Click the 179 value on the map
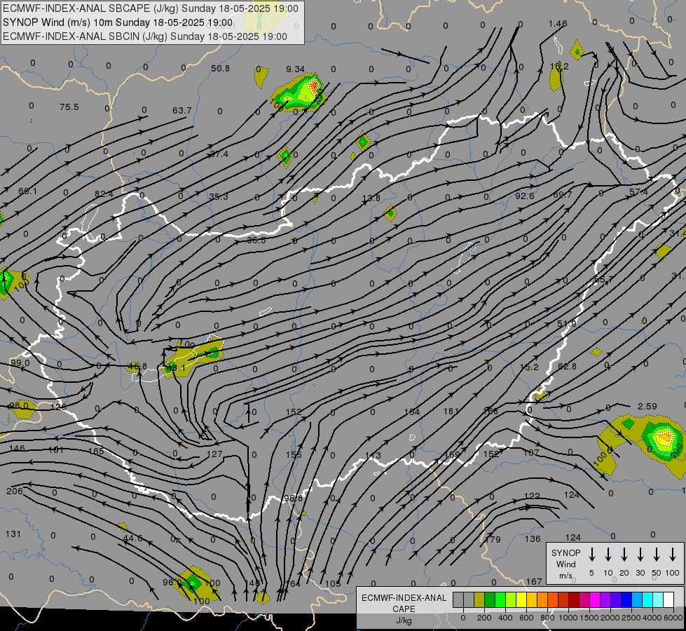Image resolution: width=686 pixels, height=631 pixels. pyautogui.click(x=493, y=539)
